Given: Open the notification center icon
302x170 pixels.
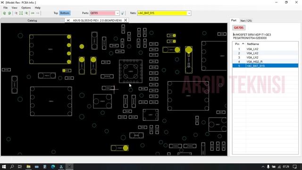Looking at the screenshot, I should pos(294,167).
